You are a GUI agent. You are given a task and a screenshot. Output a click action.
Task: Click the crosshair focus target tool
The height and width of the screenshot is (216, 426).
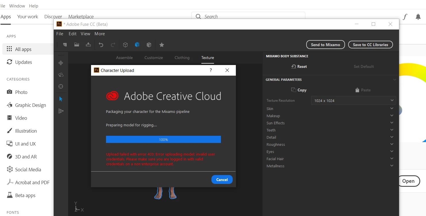click(61, 87)
